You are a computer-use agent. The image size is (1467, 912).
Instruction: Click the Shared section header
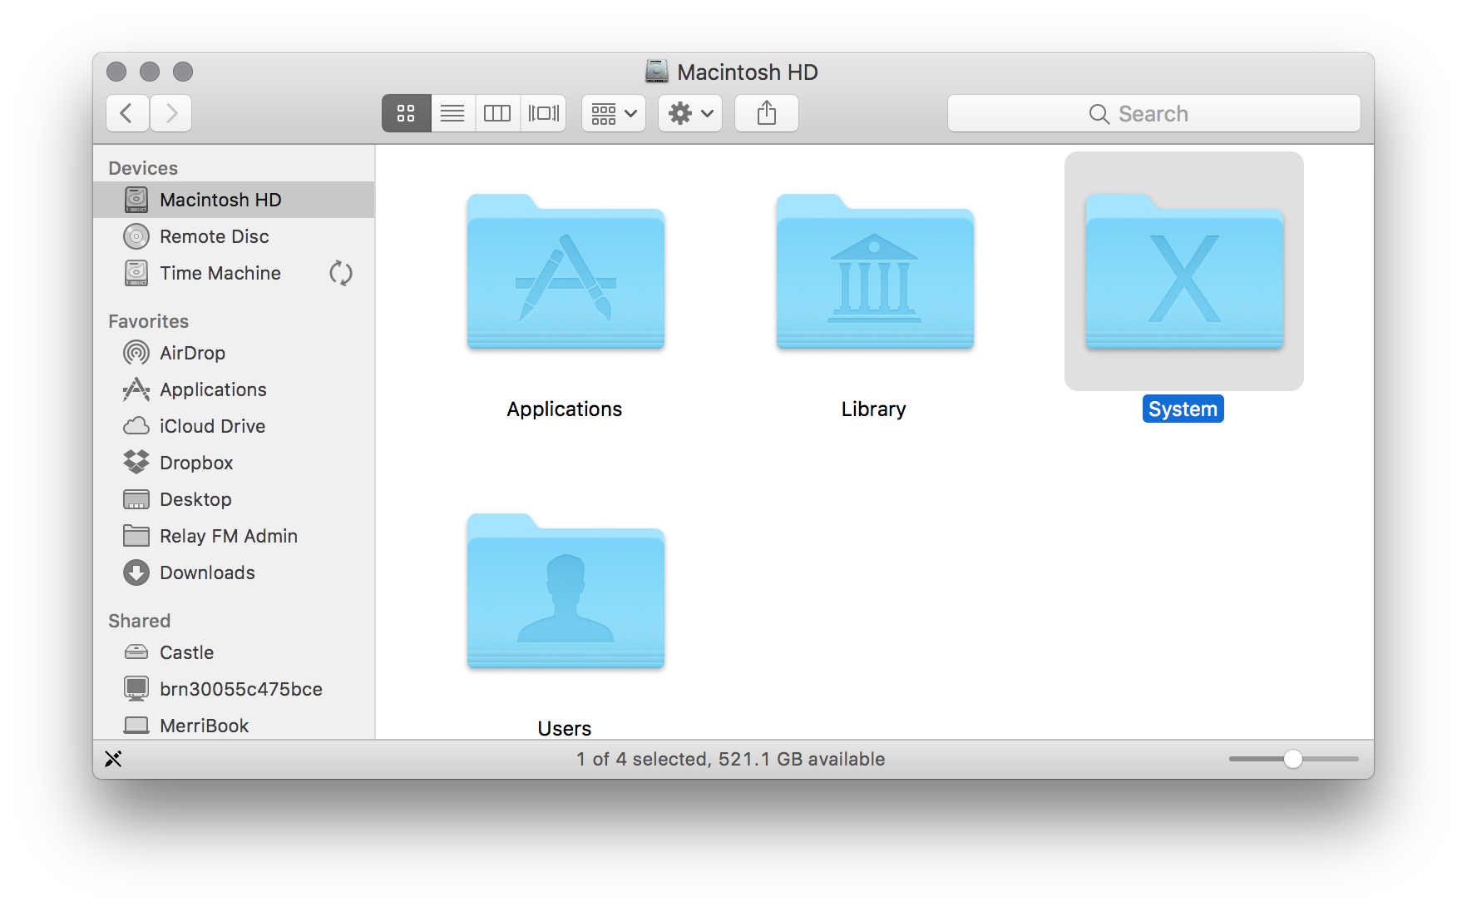[139, 621]
